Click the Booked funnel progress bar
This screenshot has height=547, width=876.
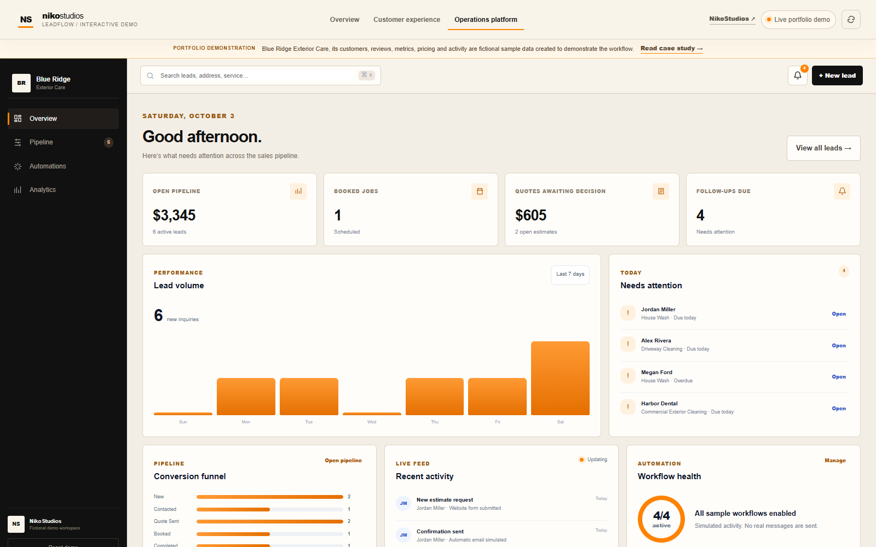point(270,534)
